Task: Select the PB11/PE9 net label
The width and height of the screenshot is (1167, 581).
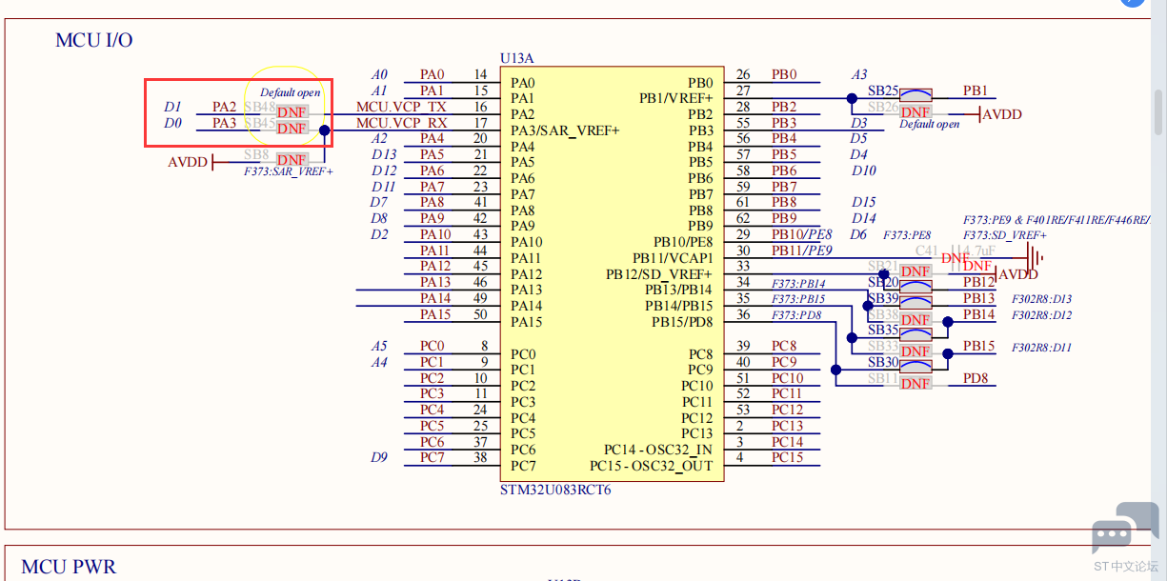Action: (802, 250)
